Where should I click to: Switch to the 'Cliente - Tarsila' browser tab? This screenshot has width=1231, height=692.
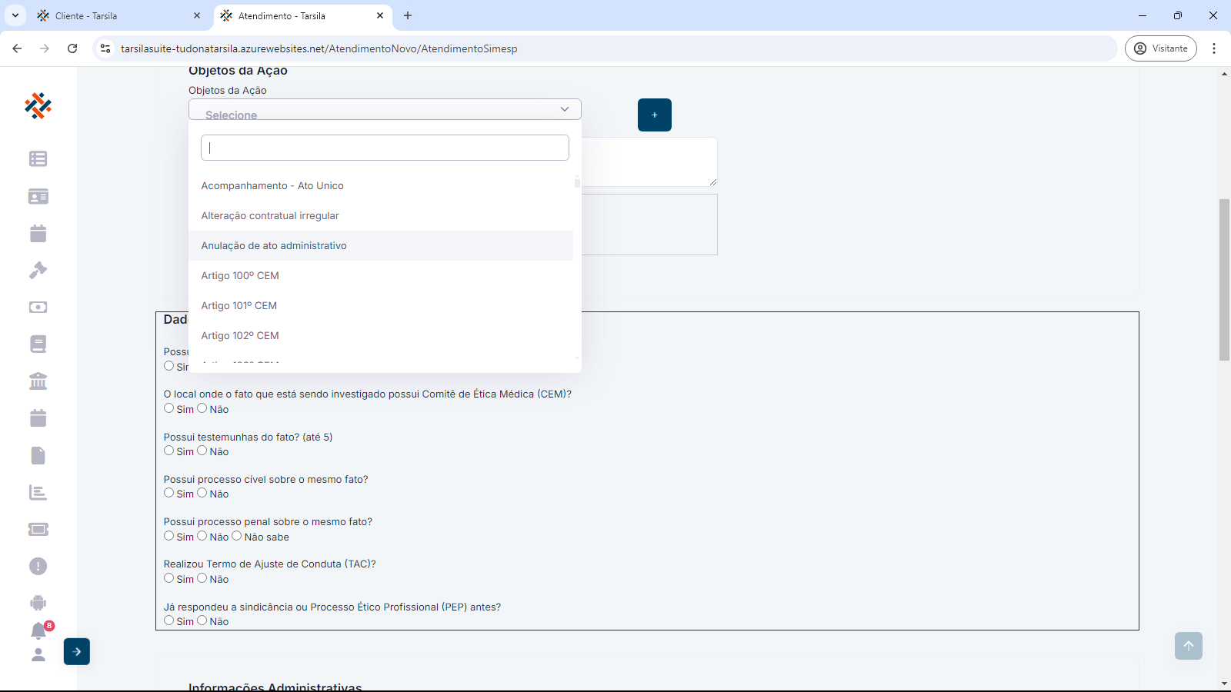pyautogui.click(x=115, y=15)
